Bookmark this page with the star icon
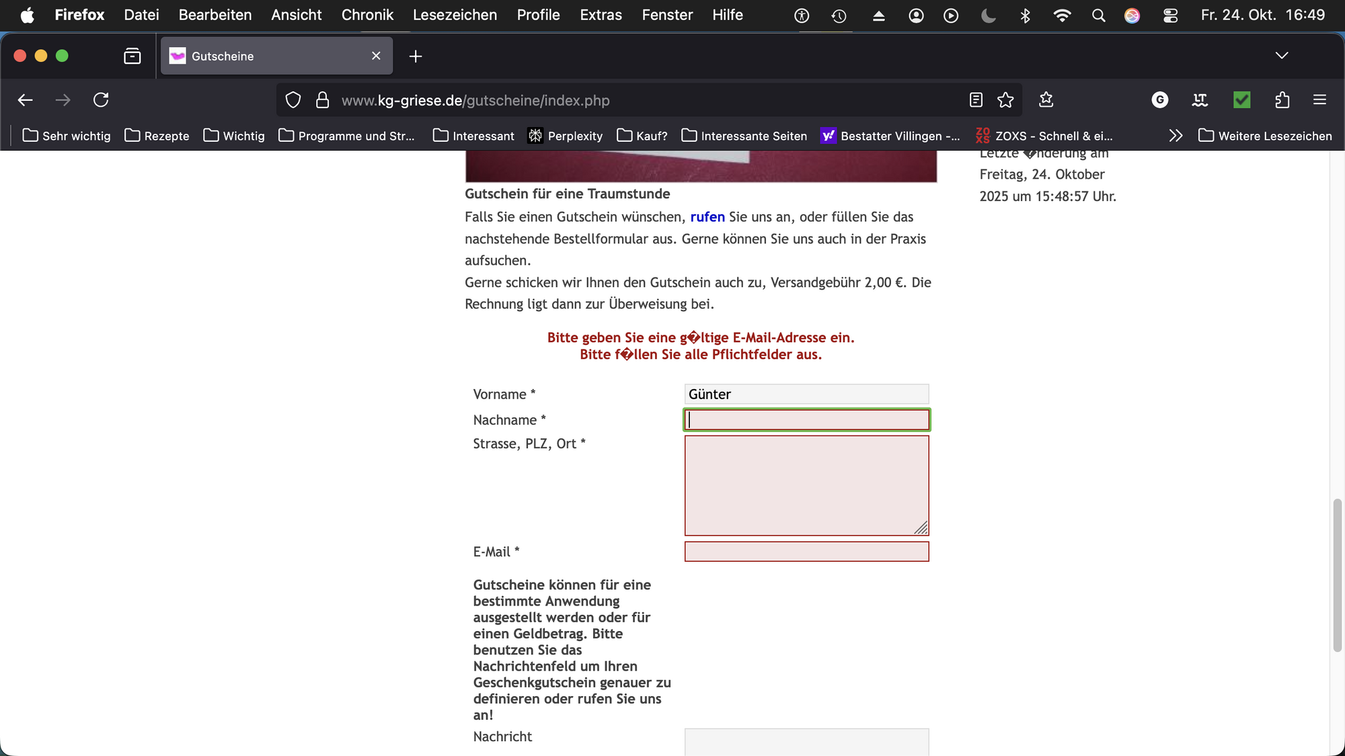The image size is (1345, 756). click(x=1005, y=100)
